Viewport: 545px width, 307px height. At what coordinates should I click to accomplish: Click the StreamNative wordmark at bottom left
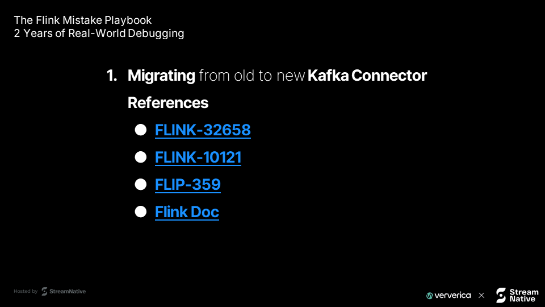pos(68,291)
